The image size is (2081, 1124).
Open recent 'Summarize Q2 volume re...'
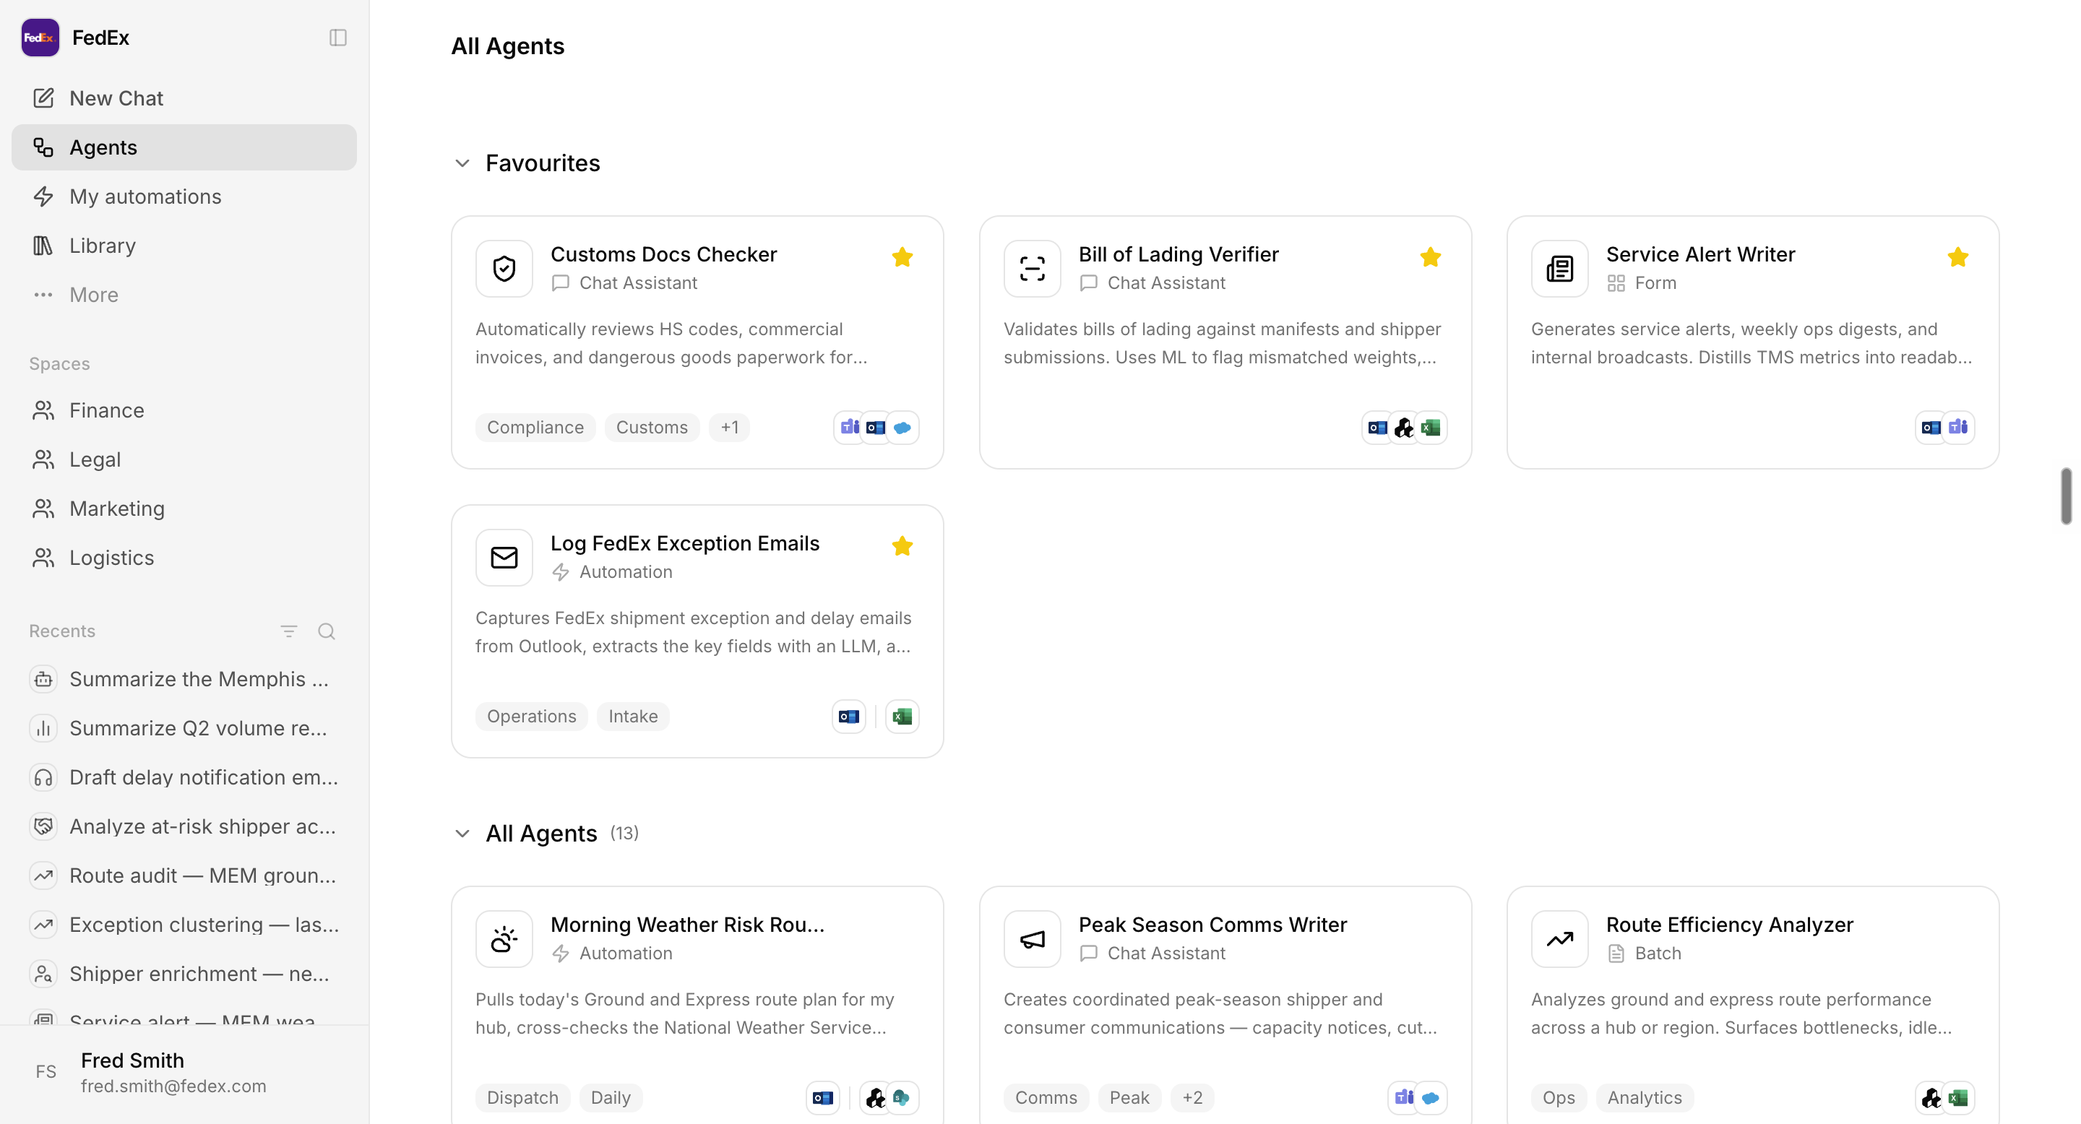[x=184, y=728]
